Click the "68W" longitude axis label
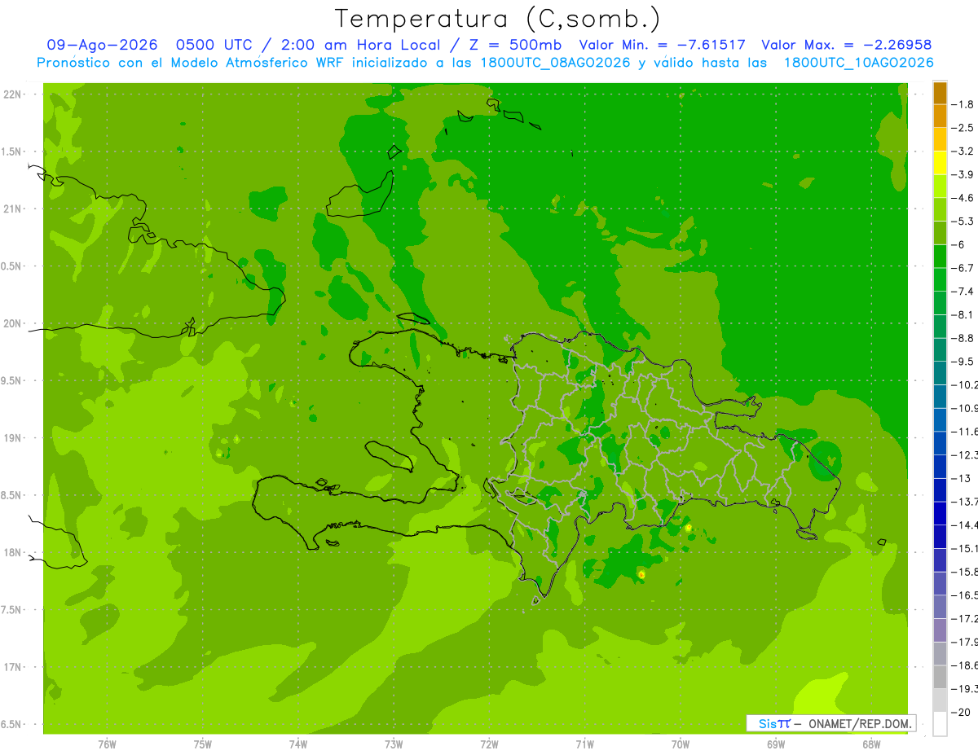 pyautogui.click(x=871, y=744)
